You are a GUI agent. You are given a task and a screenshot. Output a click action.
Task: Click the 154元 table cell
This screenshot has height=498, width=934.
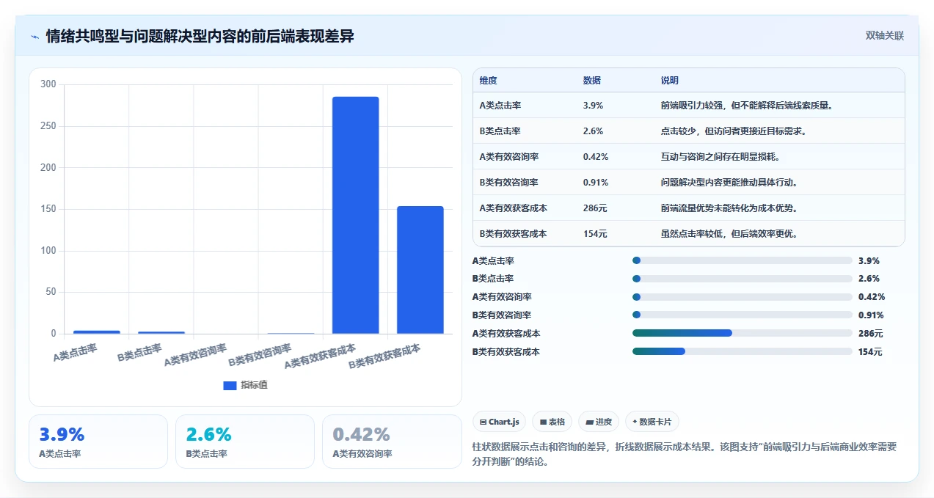[595, 234]
